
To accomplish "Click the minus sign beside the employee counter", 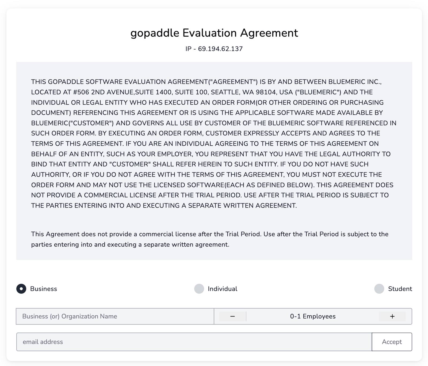I will (232, 316).
